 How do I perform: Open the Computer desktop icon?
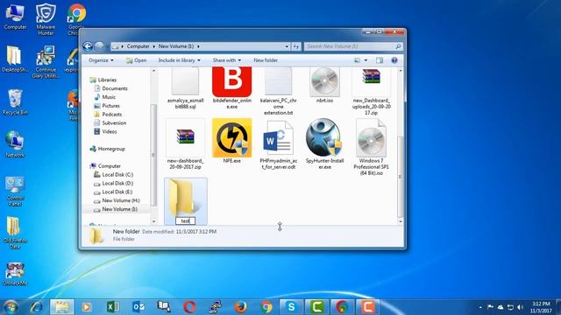[15, 17]
